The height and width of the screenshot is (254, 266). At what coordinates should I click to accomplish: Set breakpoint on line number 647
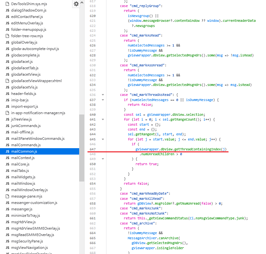[93, 149]
